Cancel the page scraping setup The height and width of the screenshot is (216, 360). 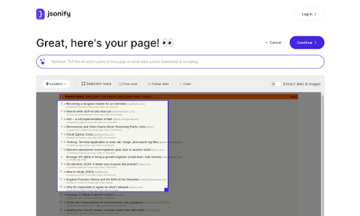tap(273, 42)
